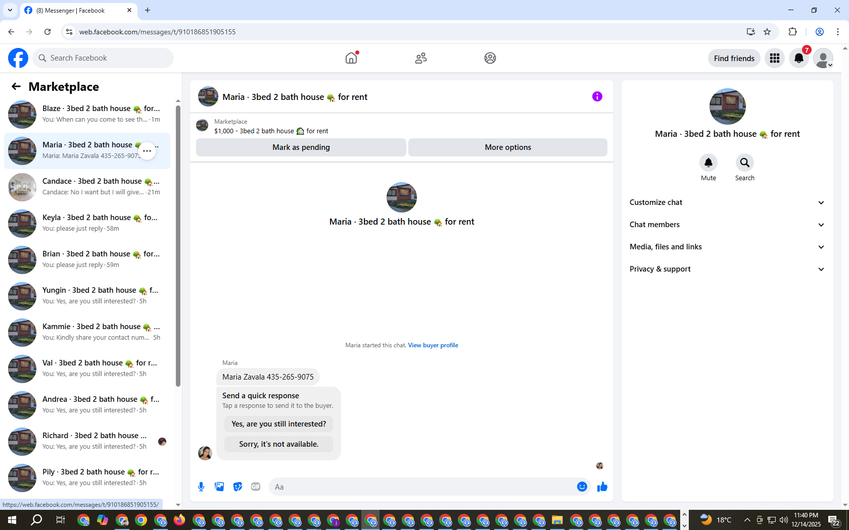Click the listing thumbnail in the right panel
Viewport: 849px width, 530px height.
[x=727, y=107]
